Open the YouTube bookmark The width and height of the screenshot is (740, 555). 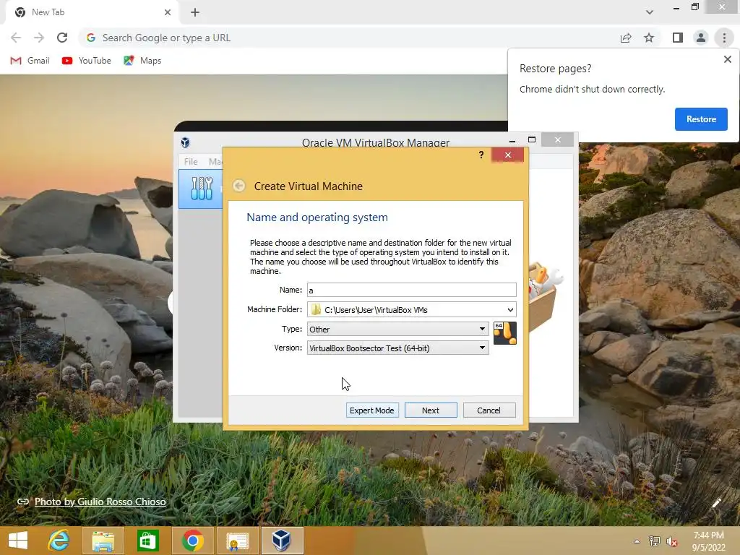pos(87,61)
